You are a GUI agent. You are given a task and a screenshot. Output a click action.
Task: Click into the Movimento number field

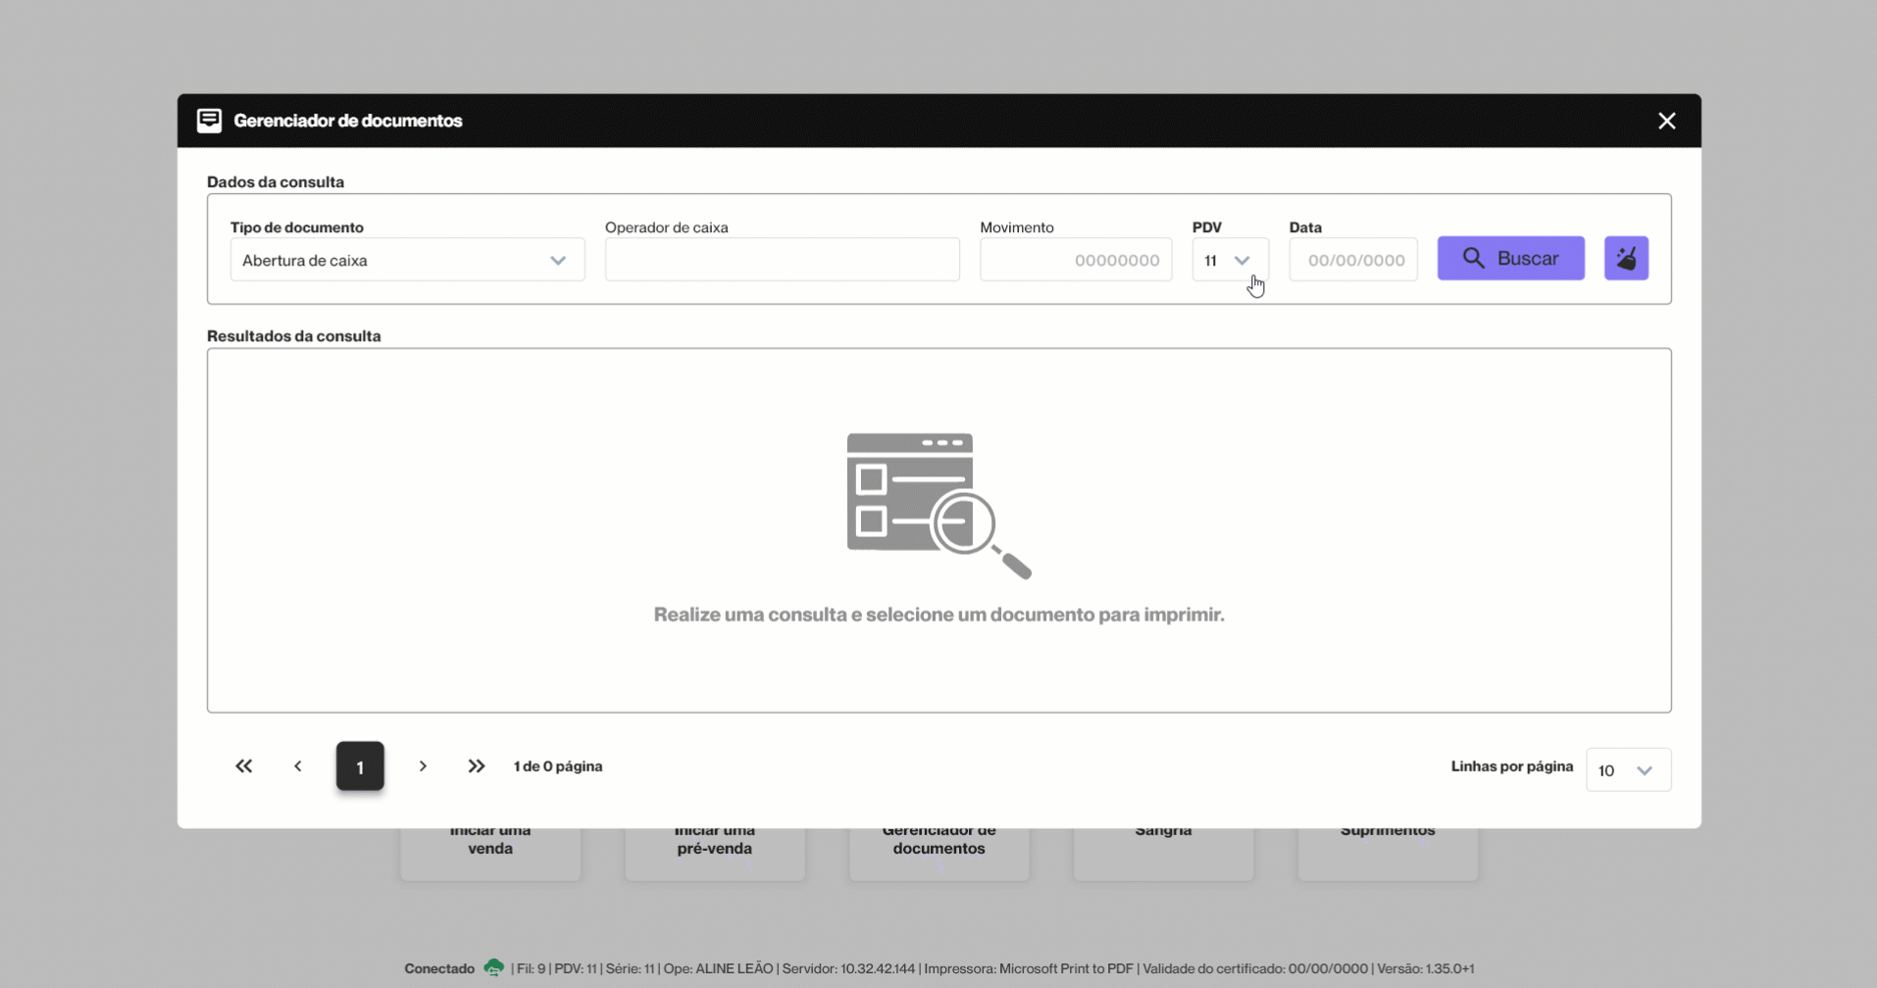point(1075,261)
